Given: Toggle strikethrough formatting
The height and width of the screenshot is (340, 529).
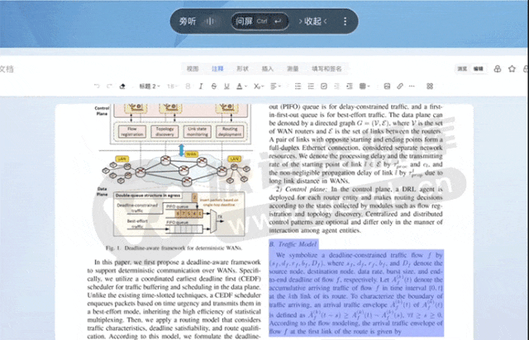Looking at the screenshot, I should click(213, 87).
